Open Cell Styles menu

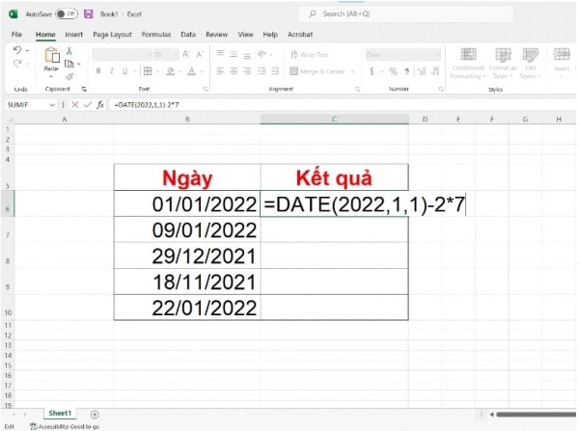[x=530, y=64]
